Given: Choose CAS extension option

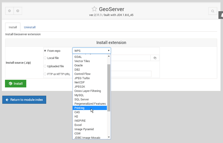Looking at the screenshot, I should click(x=90, y=112).
